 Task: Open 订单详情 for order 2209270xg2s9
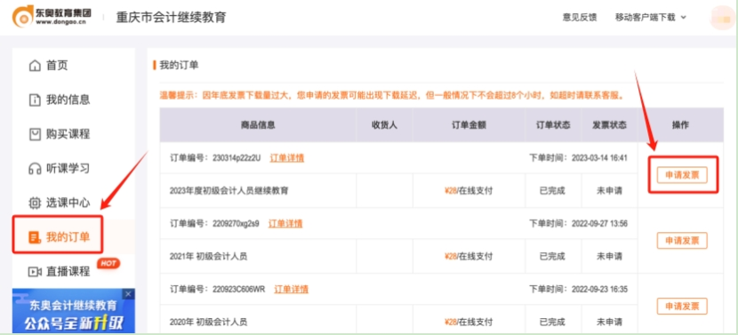coord(285,224)
